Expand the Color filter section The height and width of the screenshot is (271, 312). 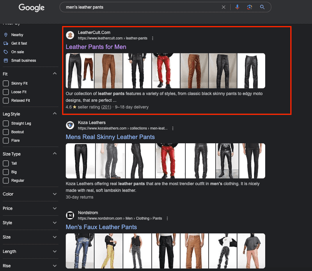pyautogui.click(x=30, y=194)
